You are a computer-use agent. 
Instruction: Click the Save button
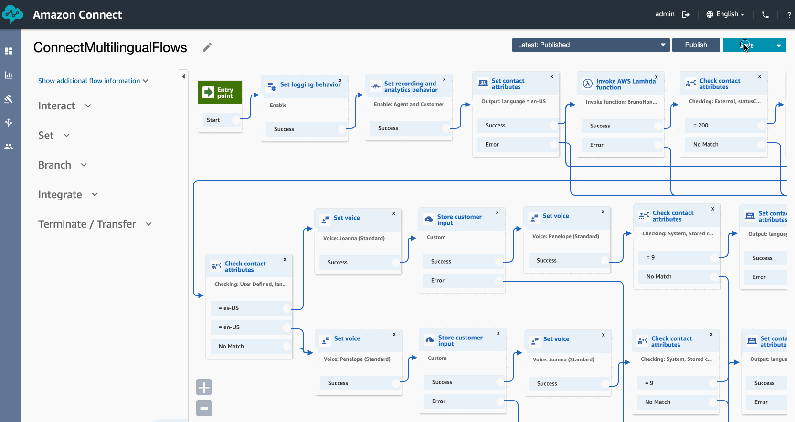[x=747, y=45]
